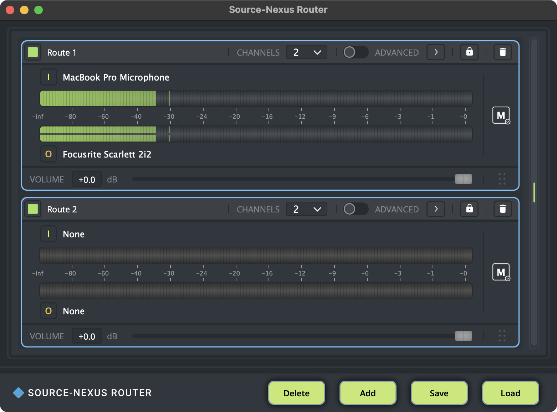Delete Route 1 using trash icon

(502, 52)
